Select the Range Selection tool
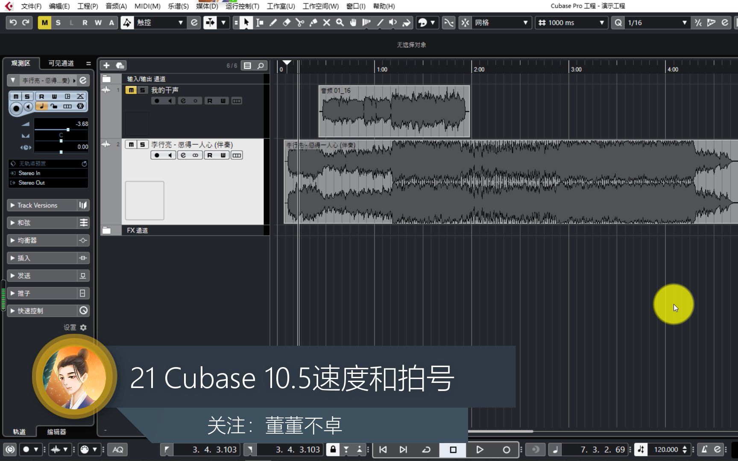Image resolution: width=738 pixels, height=461 pixels. [260, 23]
